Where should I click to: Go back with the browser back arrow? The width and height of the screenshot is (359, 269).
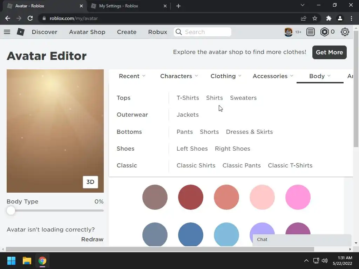tap(8, 18)
